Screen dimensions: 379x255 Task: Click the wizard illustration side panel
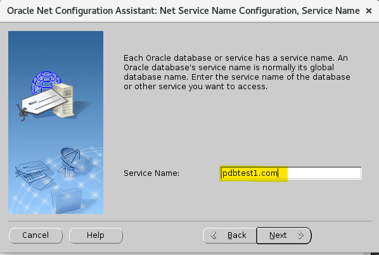click(56, 122)
